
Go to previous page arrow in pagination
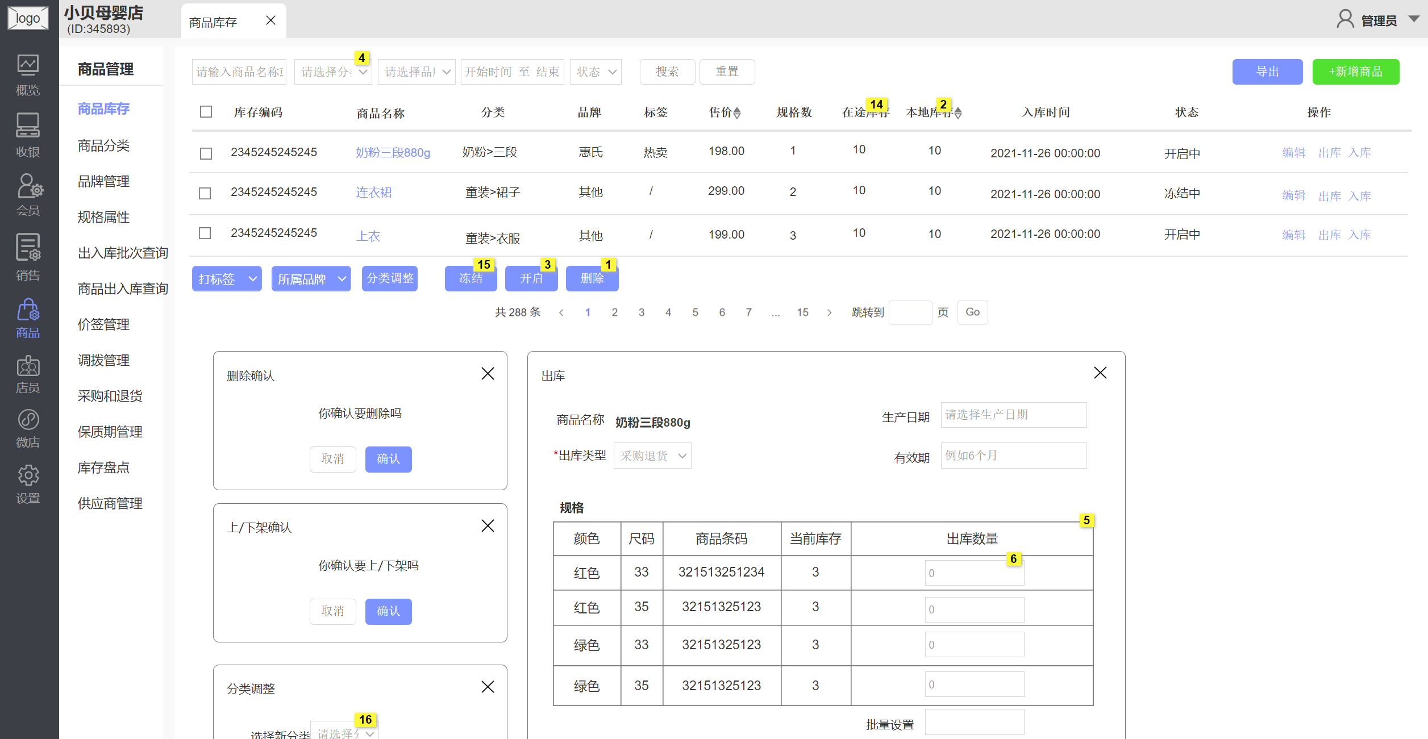[x=561, y=312]
